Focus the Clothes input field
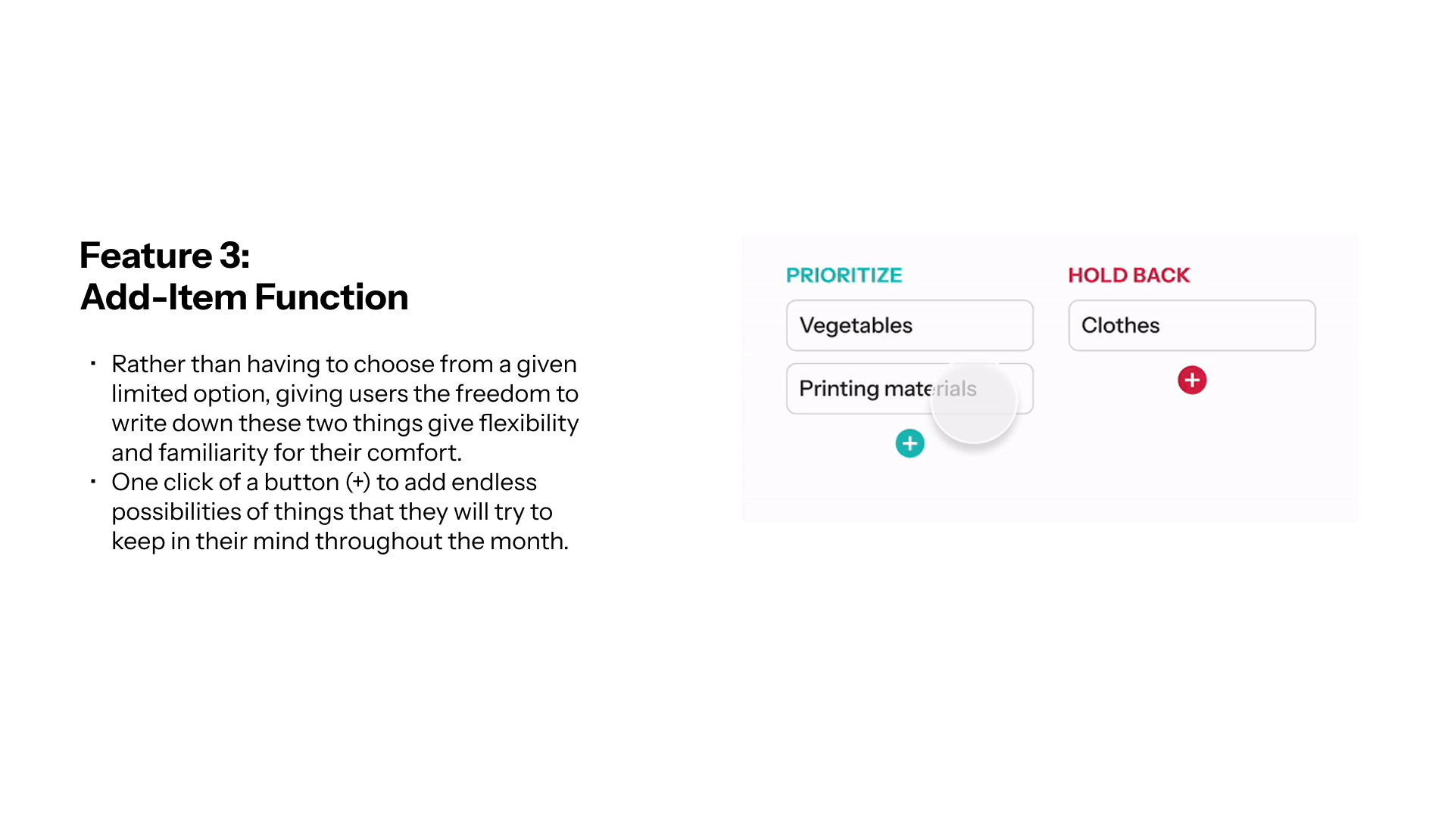Screen dimensions: 1454x817 click(1191, 325)
